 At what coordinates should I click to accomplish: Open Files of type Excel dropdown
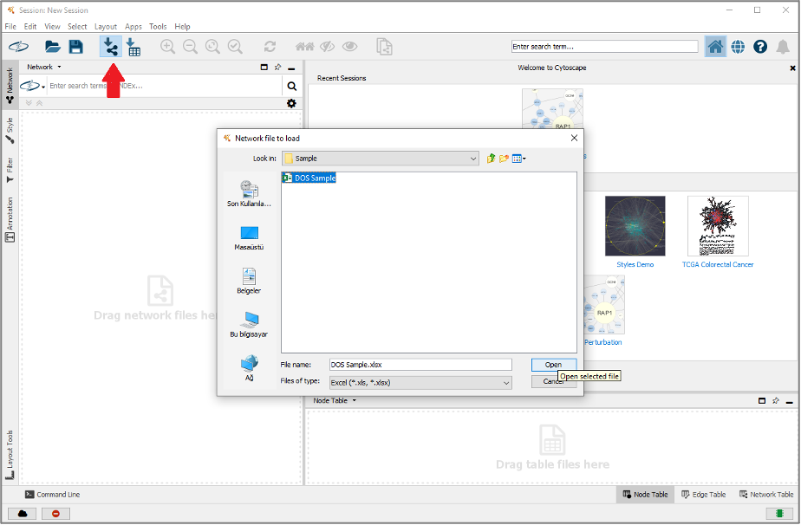point(505,383)
